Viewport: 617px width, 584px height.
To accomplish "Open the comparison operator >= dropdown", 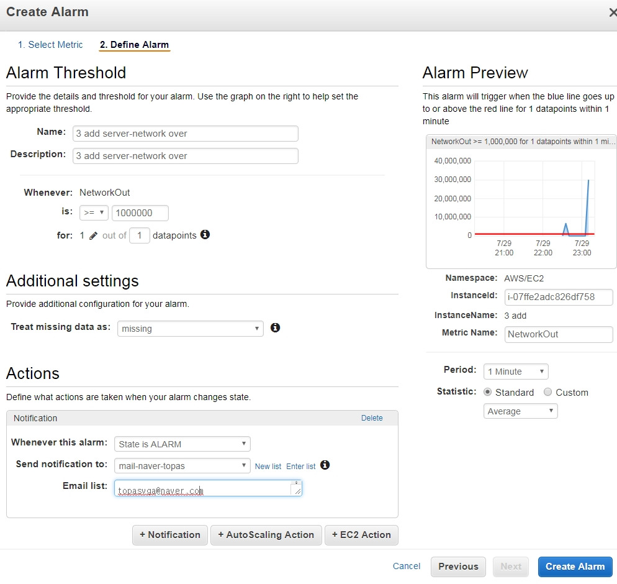I will (94, 212).
